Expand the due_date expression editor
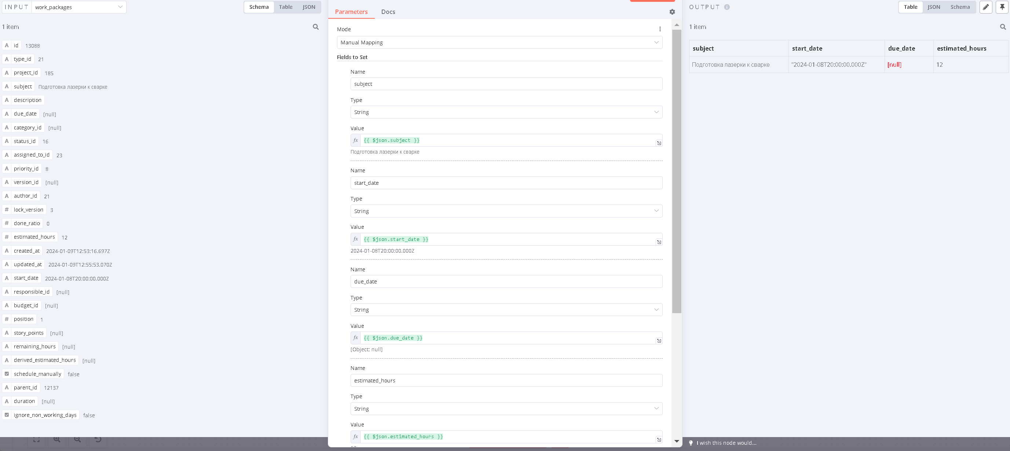The height and width of the screenshot is (451, 1010). [x=659, y=341]
